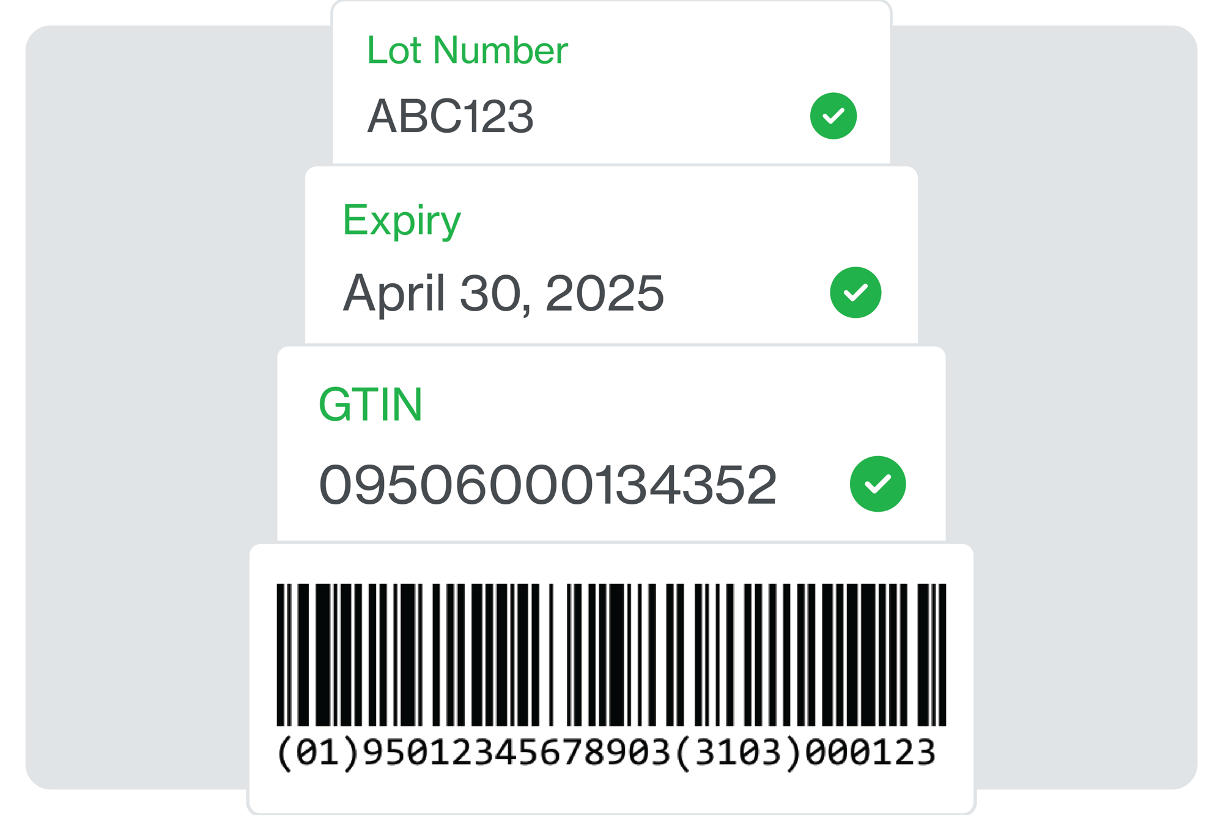The image size is (1223, 815).
Task: Click the green checkmark beside the Expiry date
Action: (x=855, y=292)
